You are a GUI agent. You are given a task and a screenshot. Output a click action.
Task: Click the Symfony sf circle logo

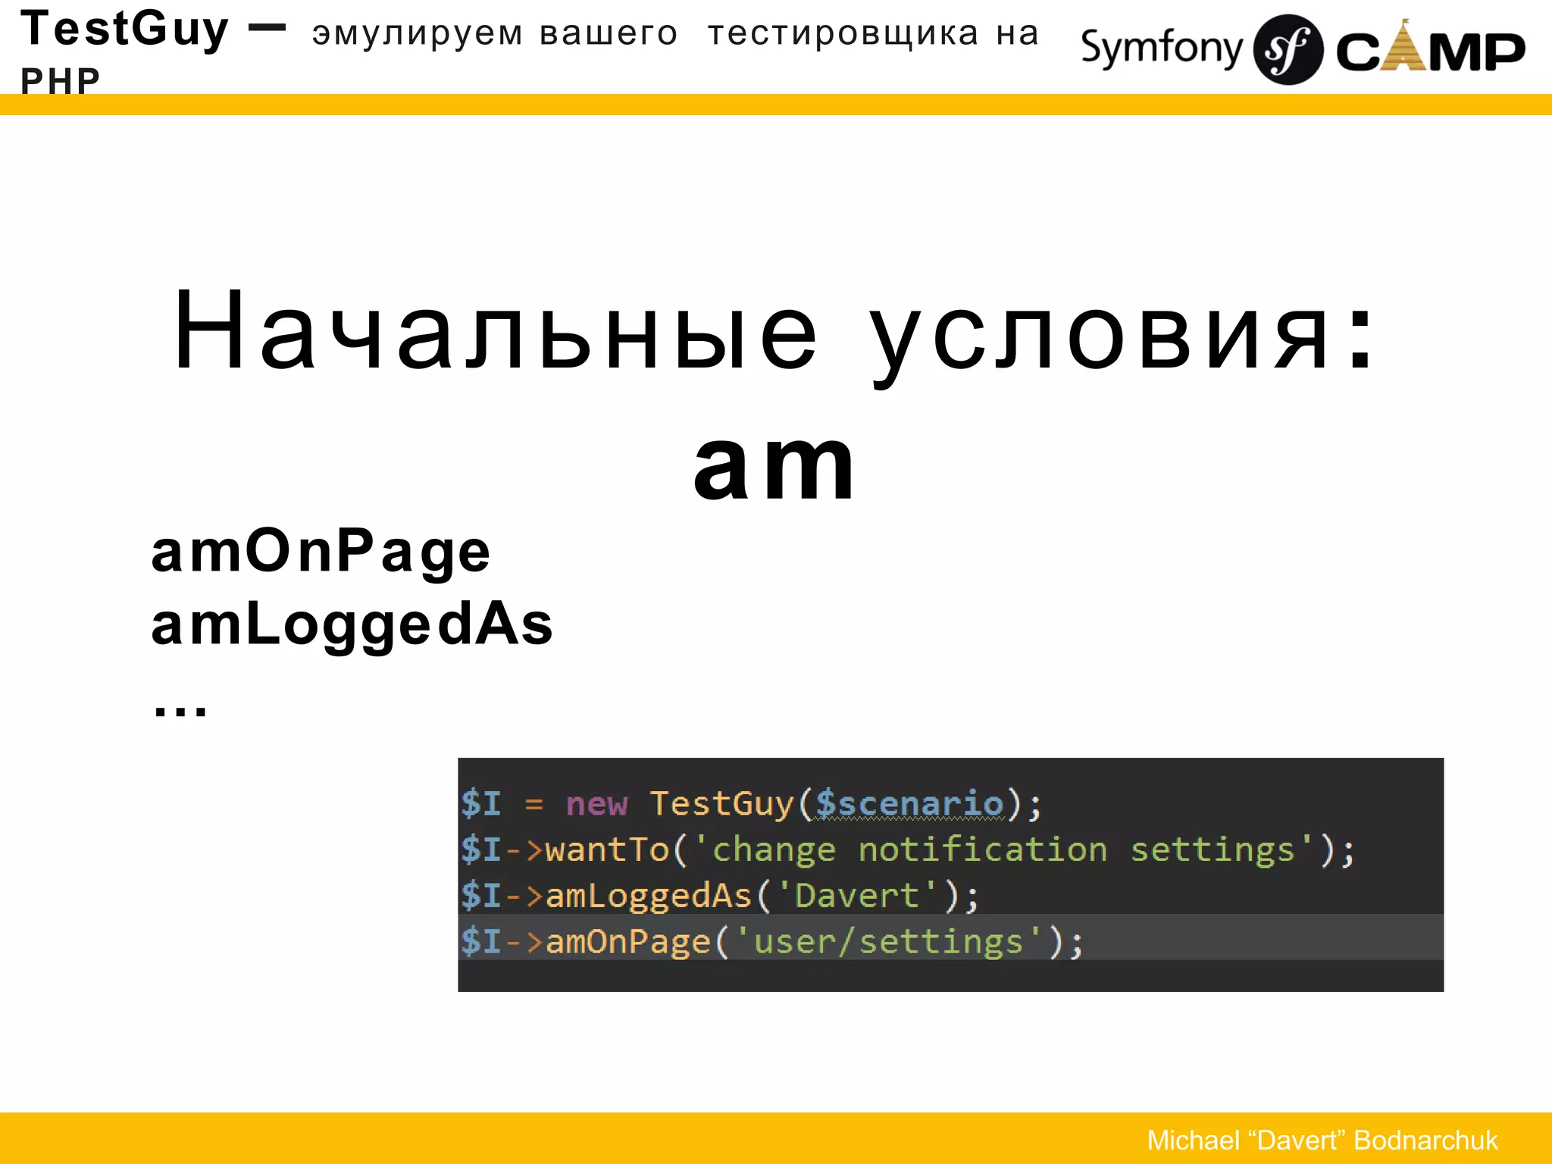(1288, 50)
